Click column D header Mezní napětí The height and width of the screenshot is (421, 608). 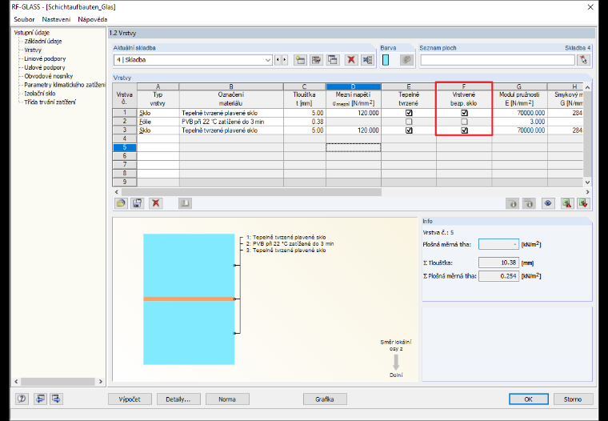tap(354, 99)
